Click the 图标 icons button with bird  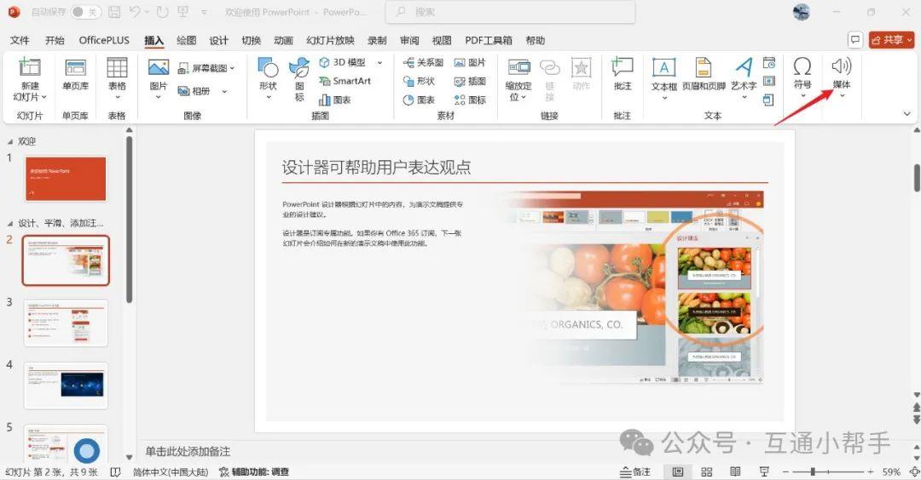pos(299,68)
